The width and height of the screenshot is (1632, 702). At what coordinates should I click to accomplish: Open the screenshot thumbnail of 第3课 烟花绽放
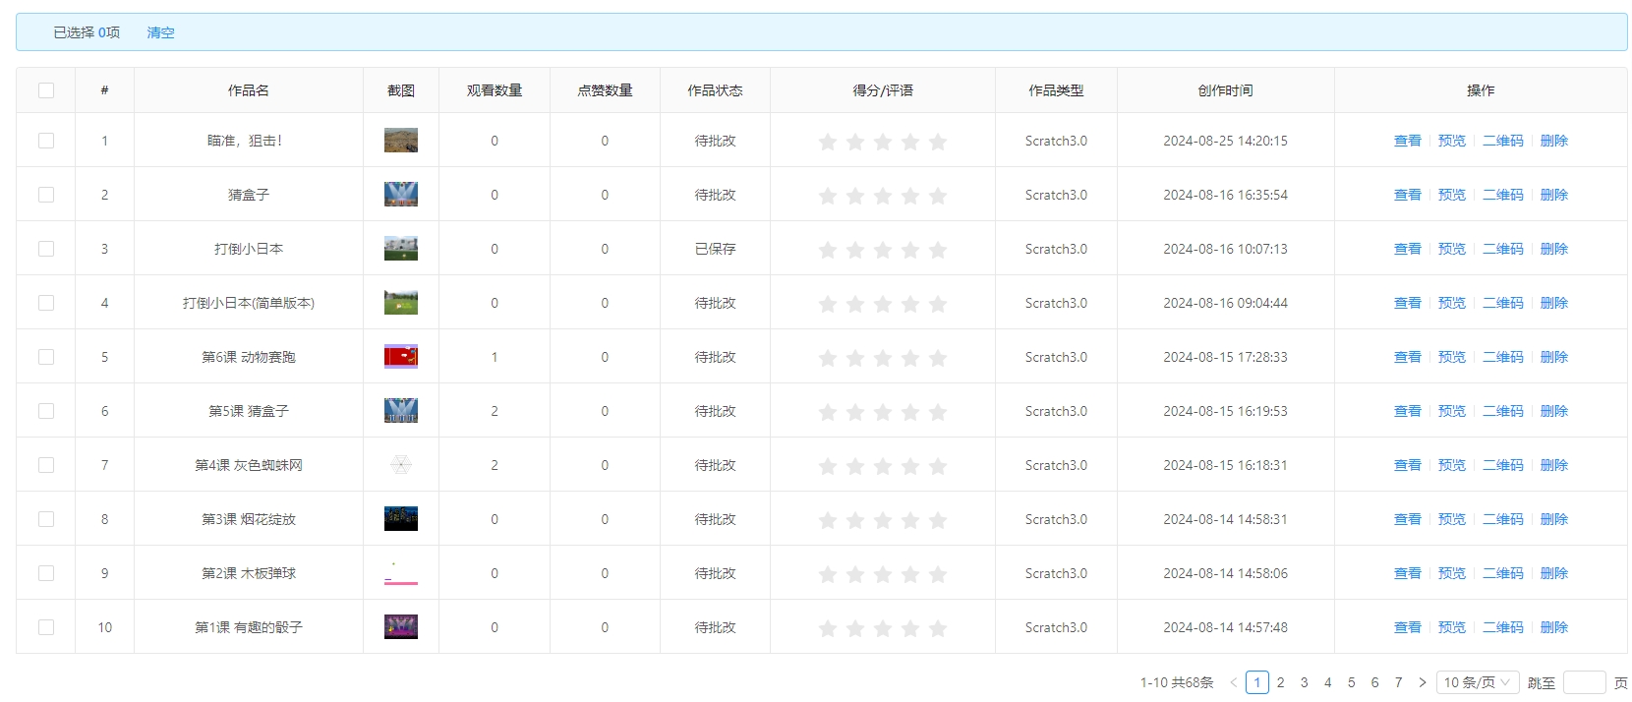(x=401, y=519)
